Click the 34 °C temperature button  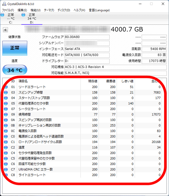coord(15,70)
